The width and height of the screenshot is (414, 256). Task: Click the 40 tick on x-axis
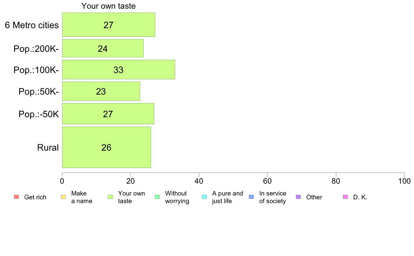(199, 181)
